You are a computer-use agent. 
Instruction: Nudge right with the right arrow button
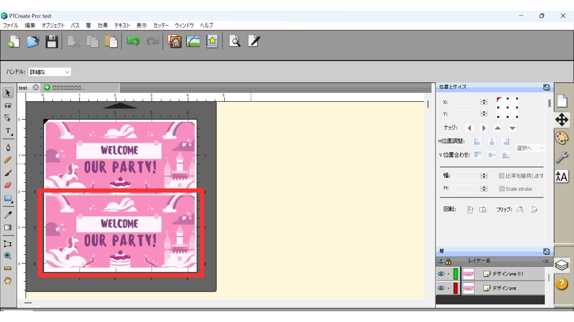tap(483, 128)
